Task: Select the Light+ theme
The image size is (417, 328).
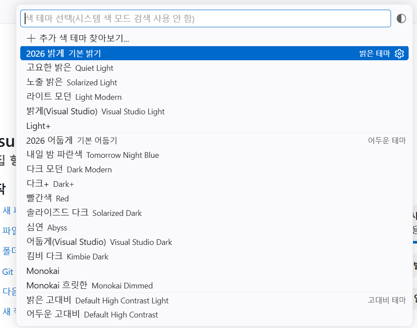Action: click(214, 126)
